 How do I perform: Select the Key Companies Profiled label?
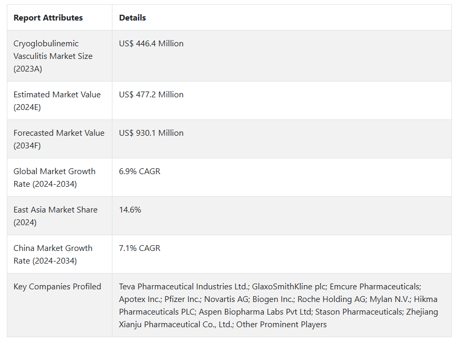point(57,287)
